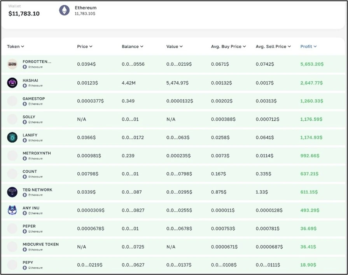This screenshot has width=348, height=275.
Task: Sort by Balance column header
Action: (133, 46)
